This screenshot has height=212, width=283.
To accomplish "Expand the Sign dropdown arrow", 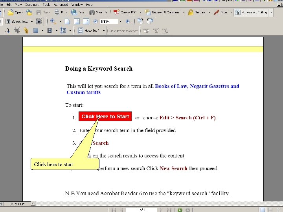I will tap(231, 13).
